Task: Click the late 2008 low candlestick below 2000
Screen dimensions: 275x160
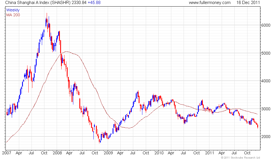Action: pyautogui.click(x=99, y=141)
